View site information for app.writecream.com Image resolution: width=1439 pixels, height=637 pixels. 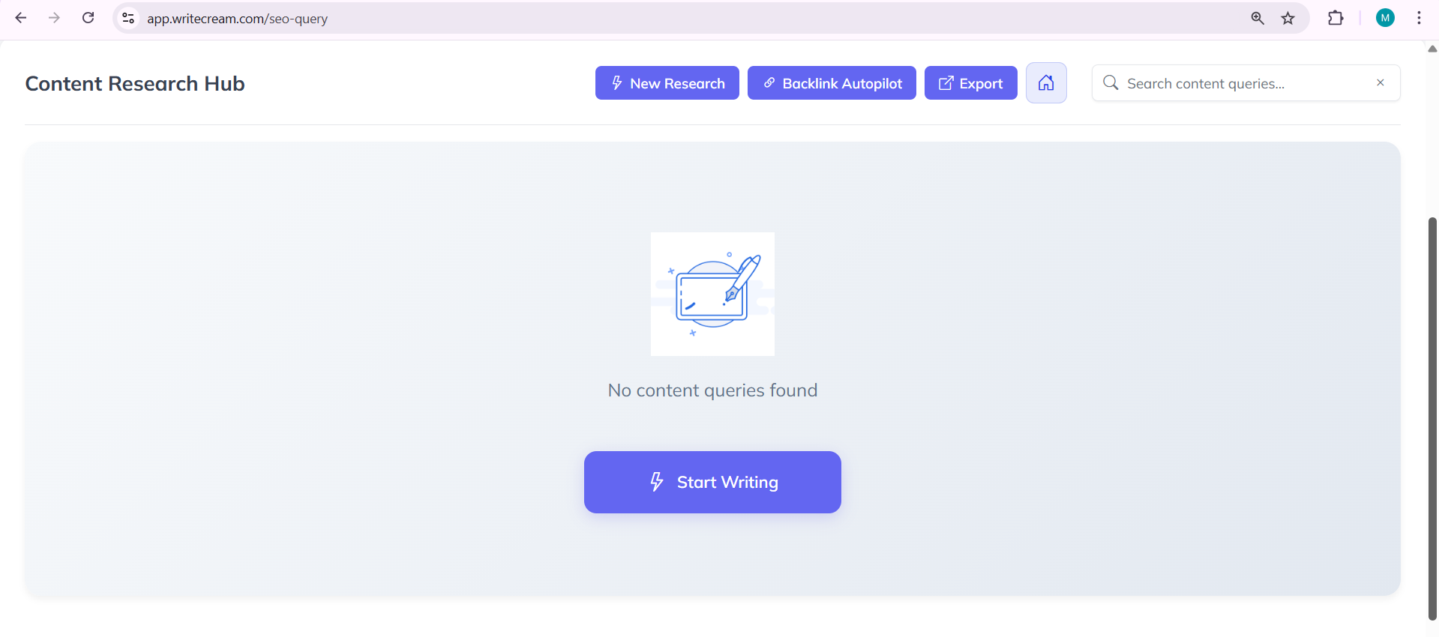[x=128, y=18]
